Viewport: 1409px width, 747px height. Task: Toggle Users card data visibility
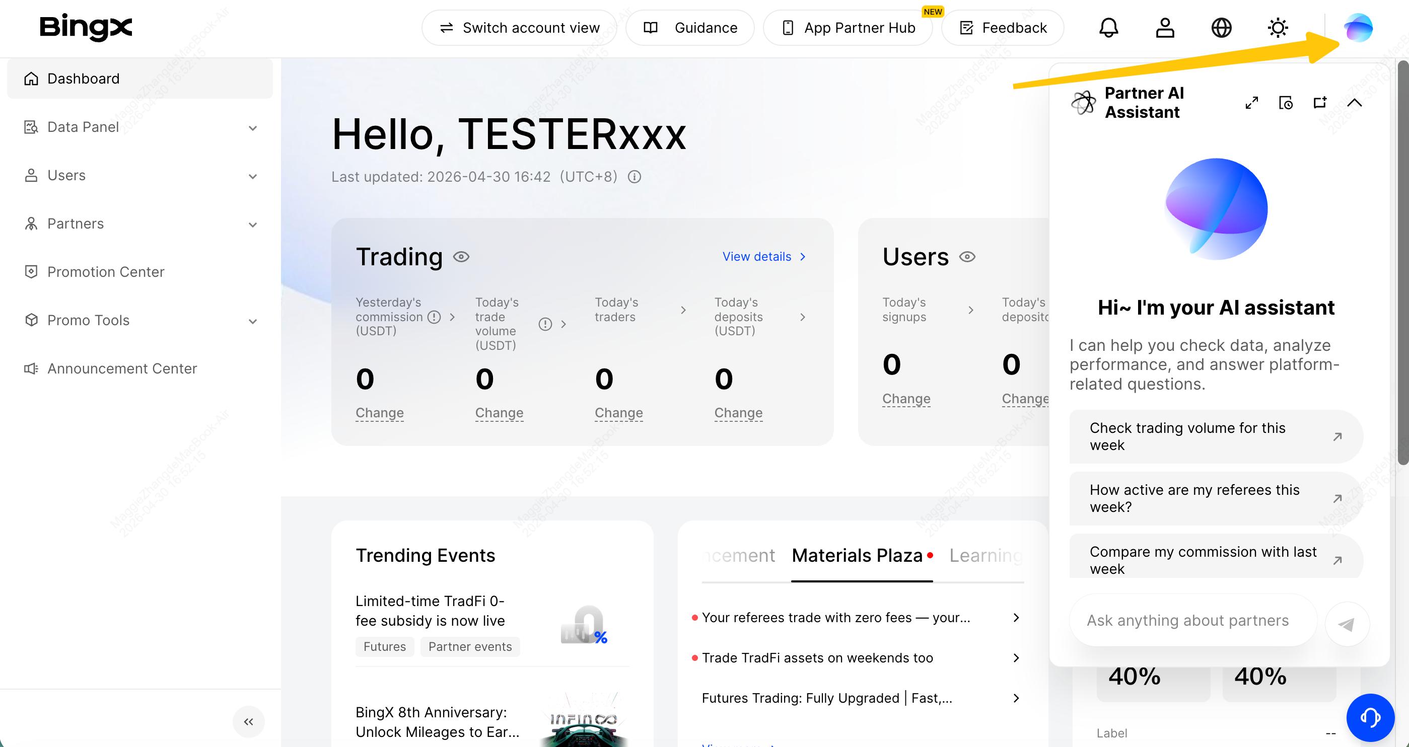click(967, 257)
